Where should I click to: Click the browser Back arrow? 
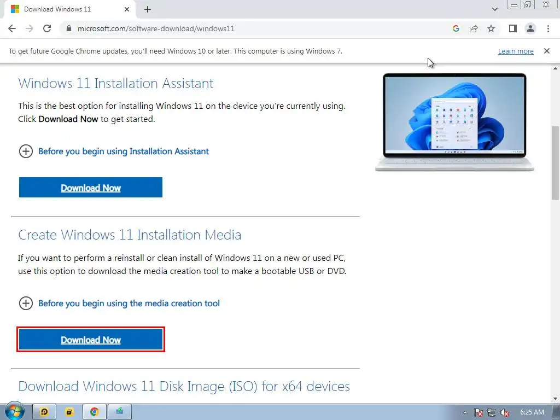pyautogui.click(x=12, y=28)
